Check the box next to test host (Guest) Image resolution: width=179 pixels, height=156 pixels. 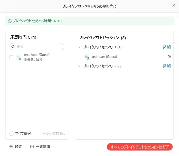click(11, 57)
